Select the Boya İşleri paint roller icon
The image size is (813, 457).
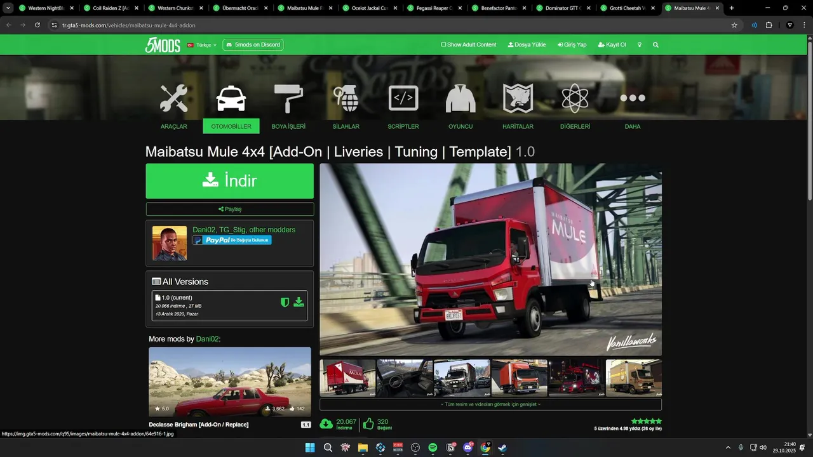(x=288, y=98)
